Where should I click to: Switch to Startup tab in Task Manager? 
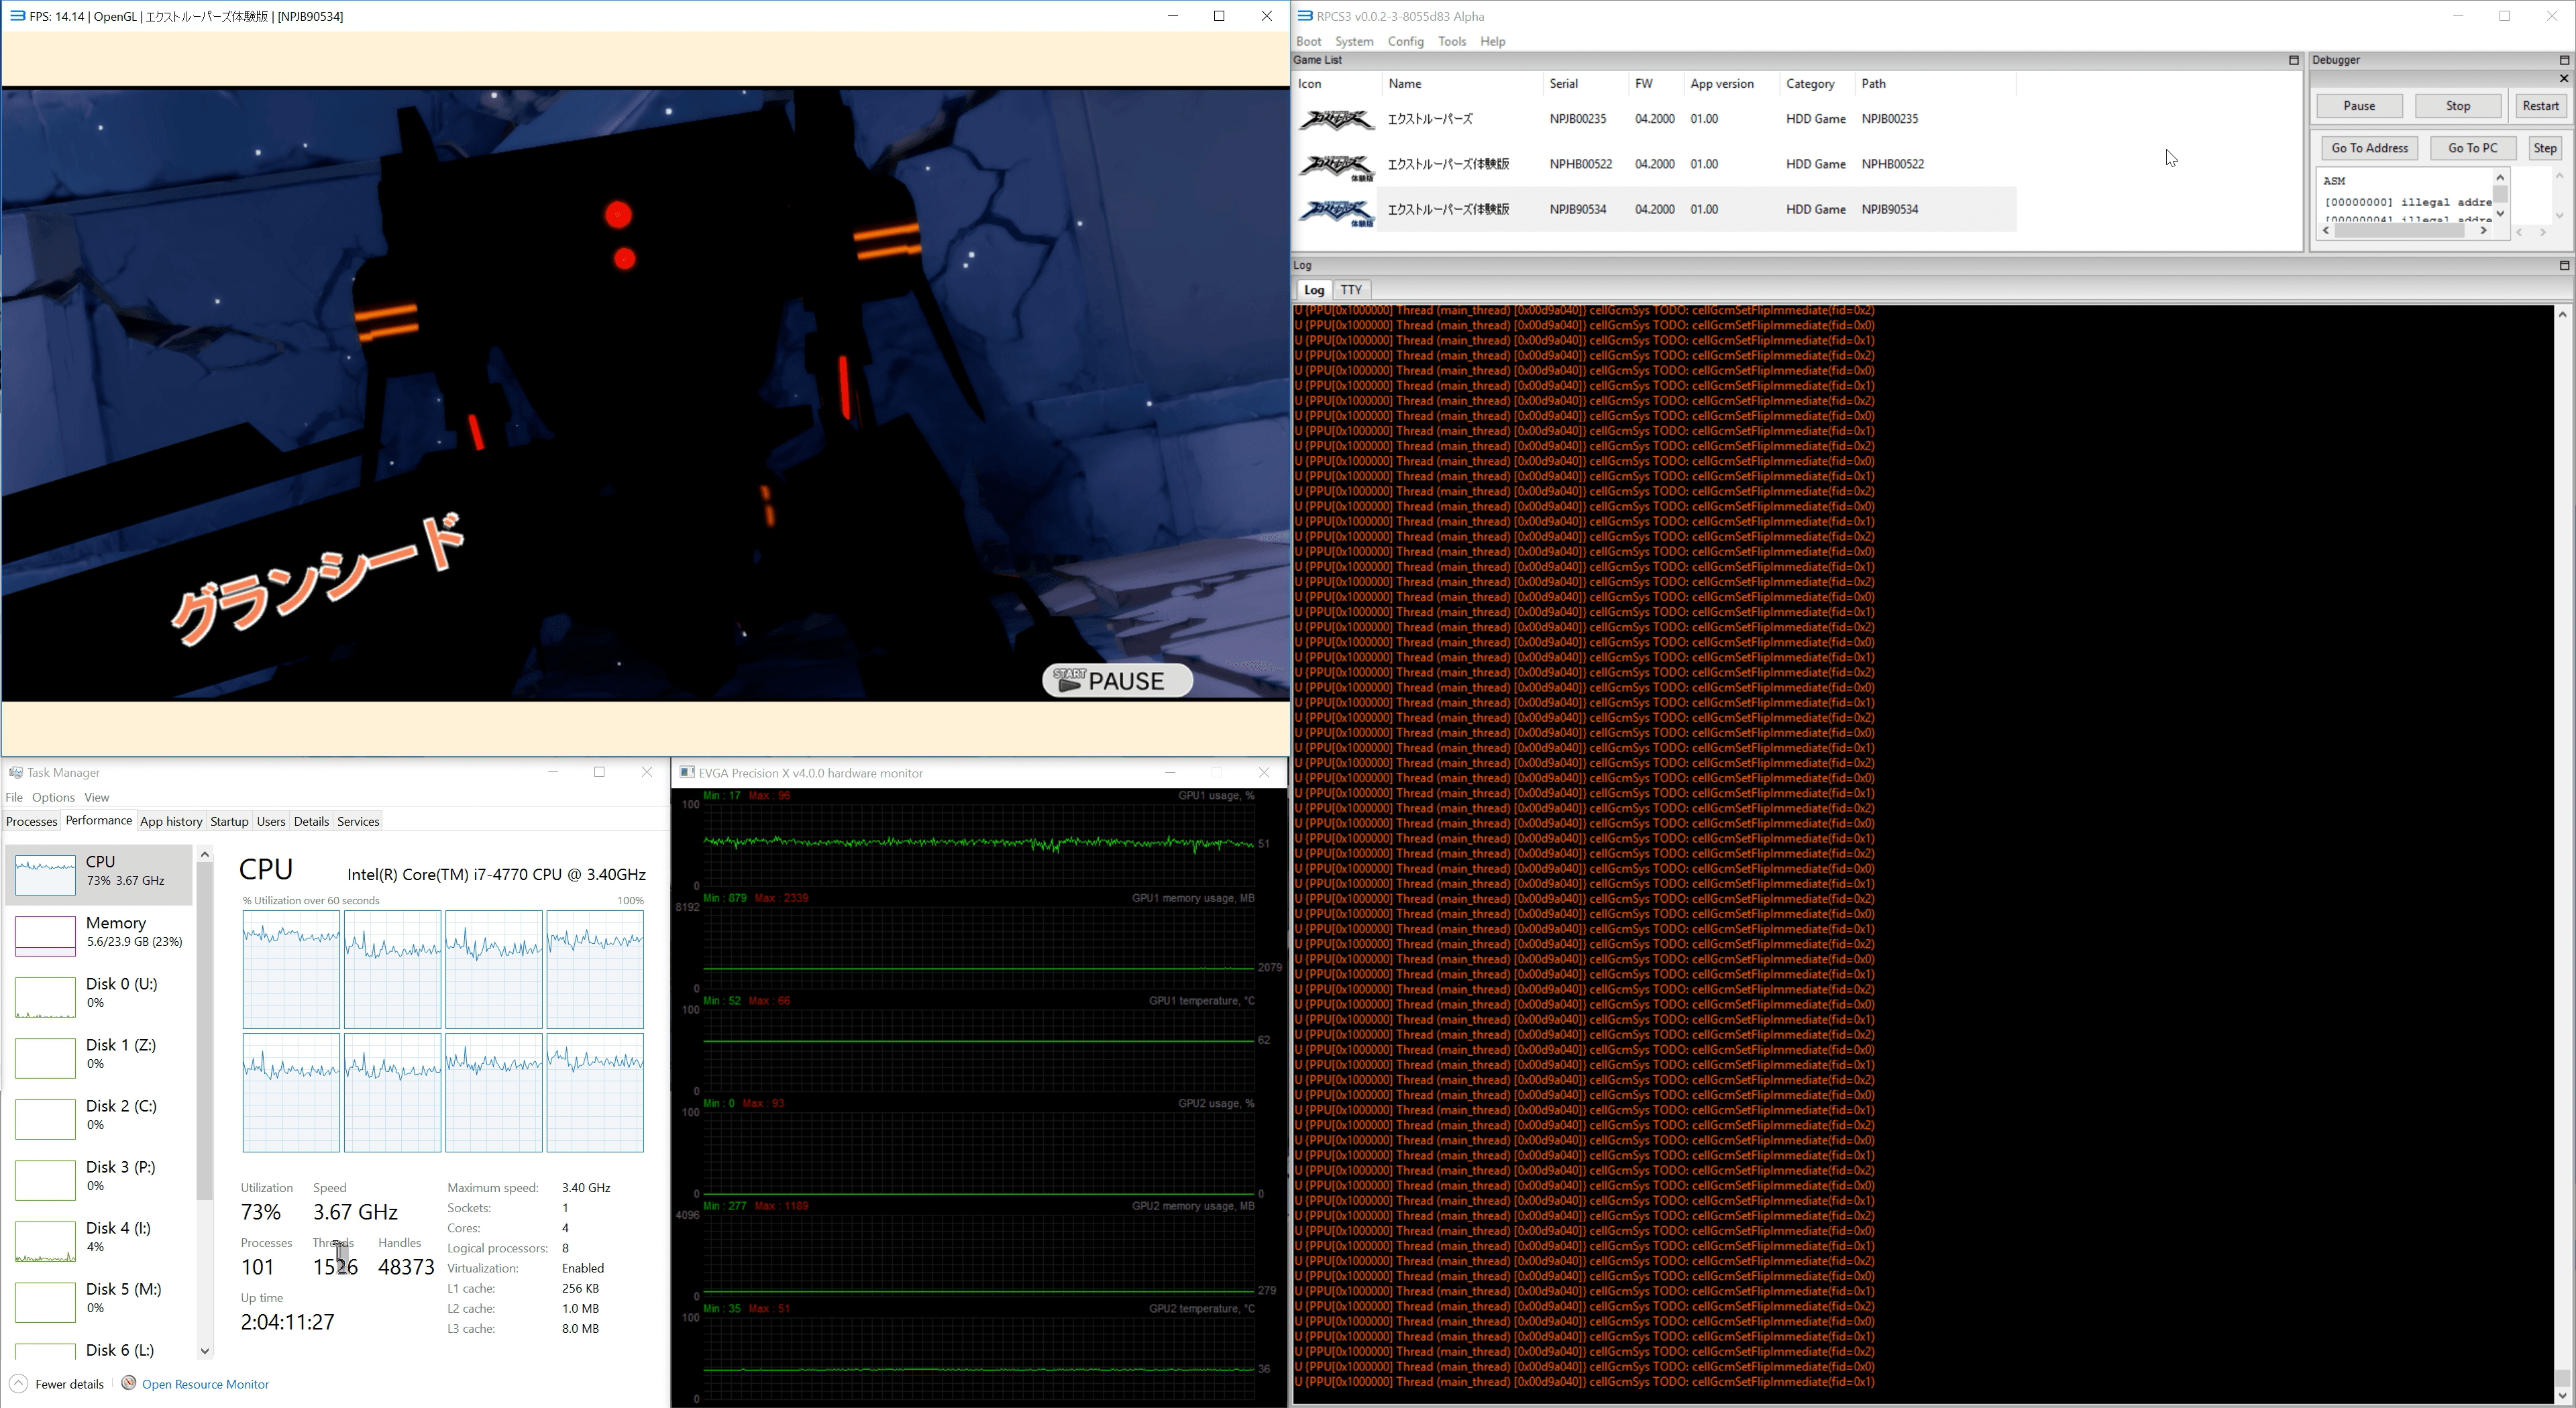point(229,821)
